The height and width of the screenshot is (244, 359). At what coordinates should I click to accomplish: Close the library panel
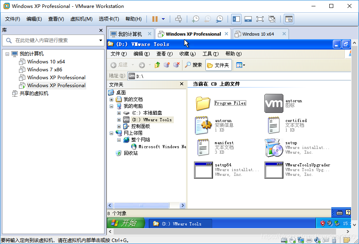coord(101,30)
